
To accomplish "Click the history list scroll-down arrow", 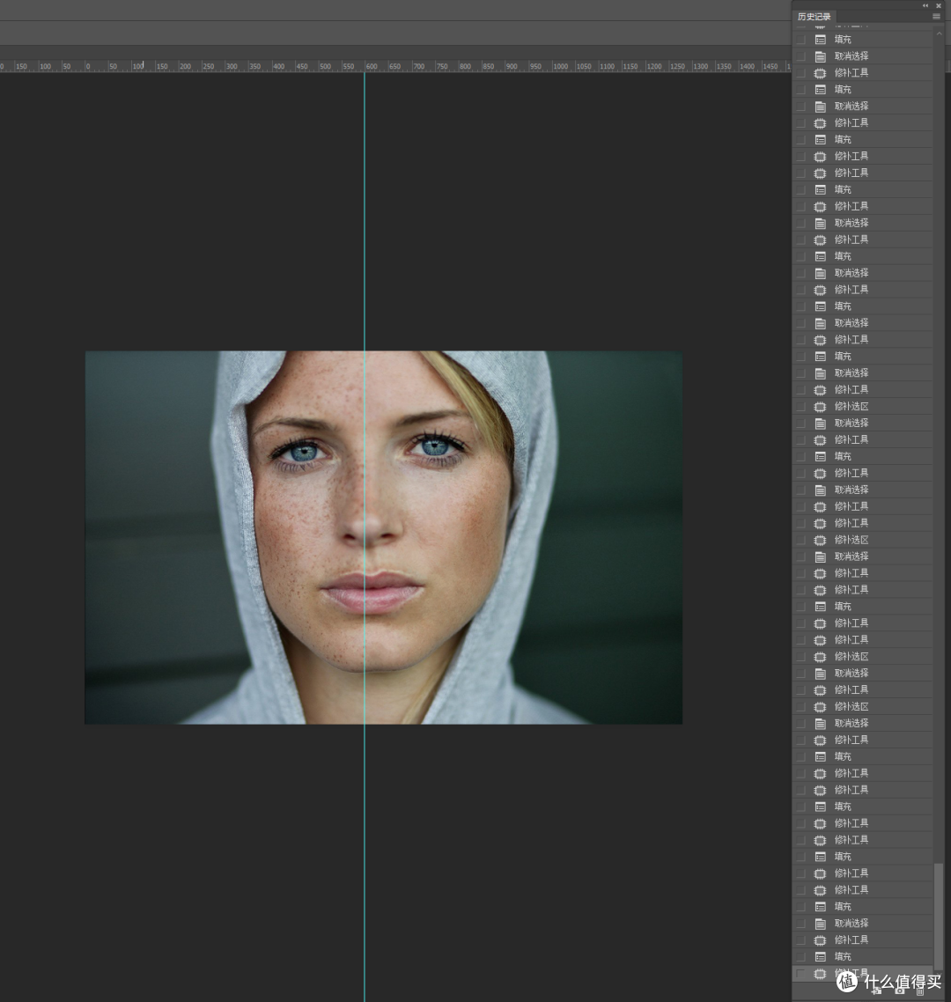I will tap(939, 976).
